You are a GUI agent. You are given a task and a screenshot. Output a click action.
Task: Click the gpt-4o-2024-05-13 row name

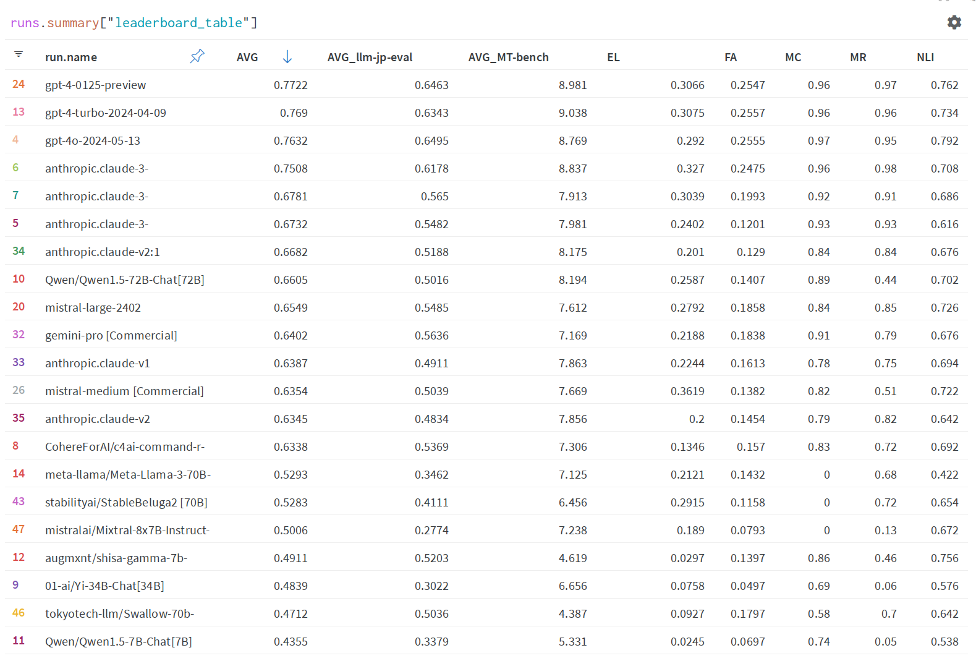pos(93,141)
